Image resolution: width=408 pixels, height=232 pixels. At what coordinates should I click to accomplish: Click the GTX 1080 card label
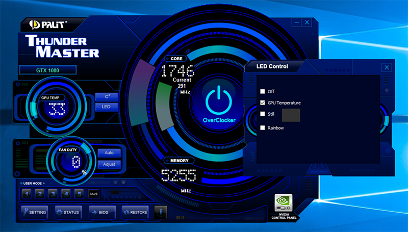point(47,70)
